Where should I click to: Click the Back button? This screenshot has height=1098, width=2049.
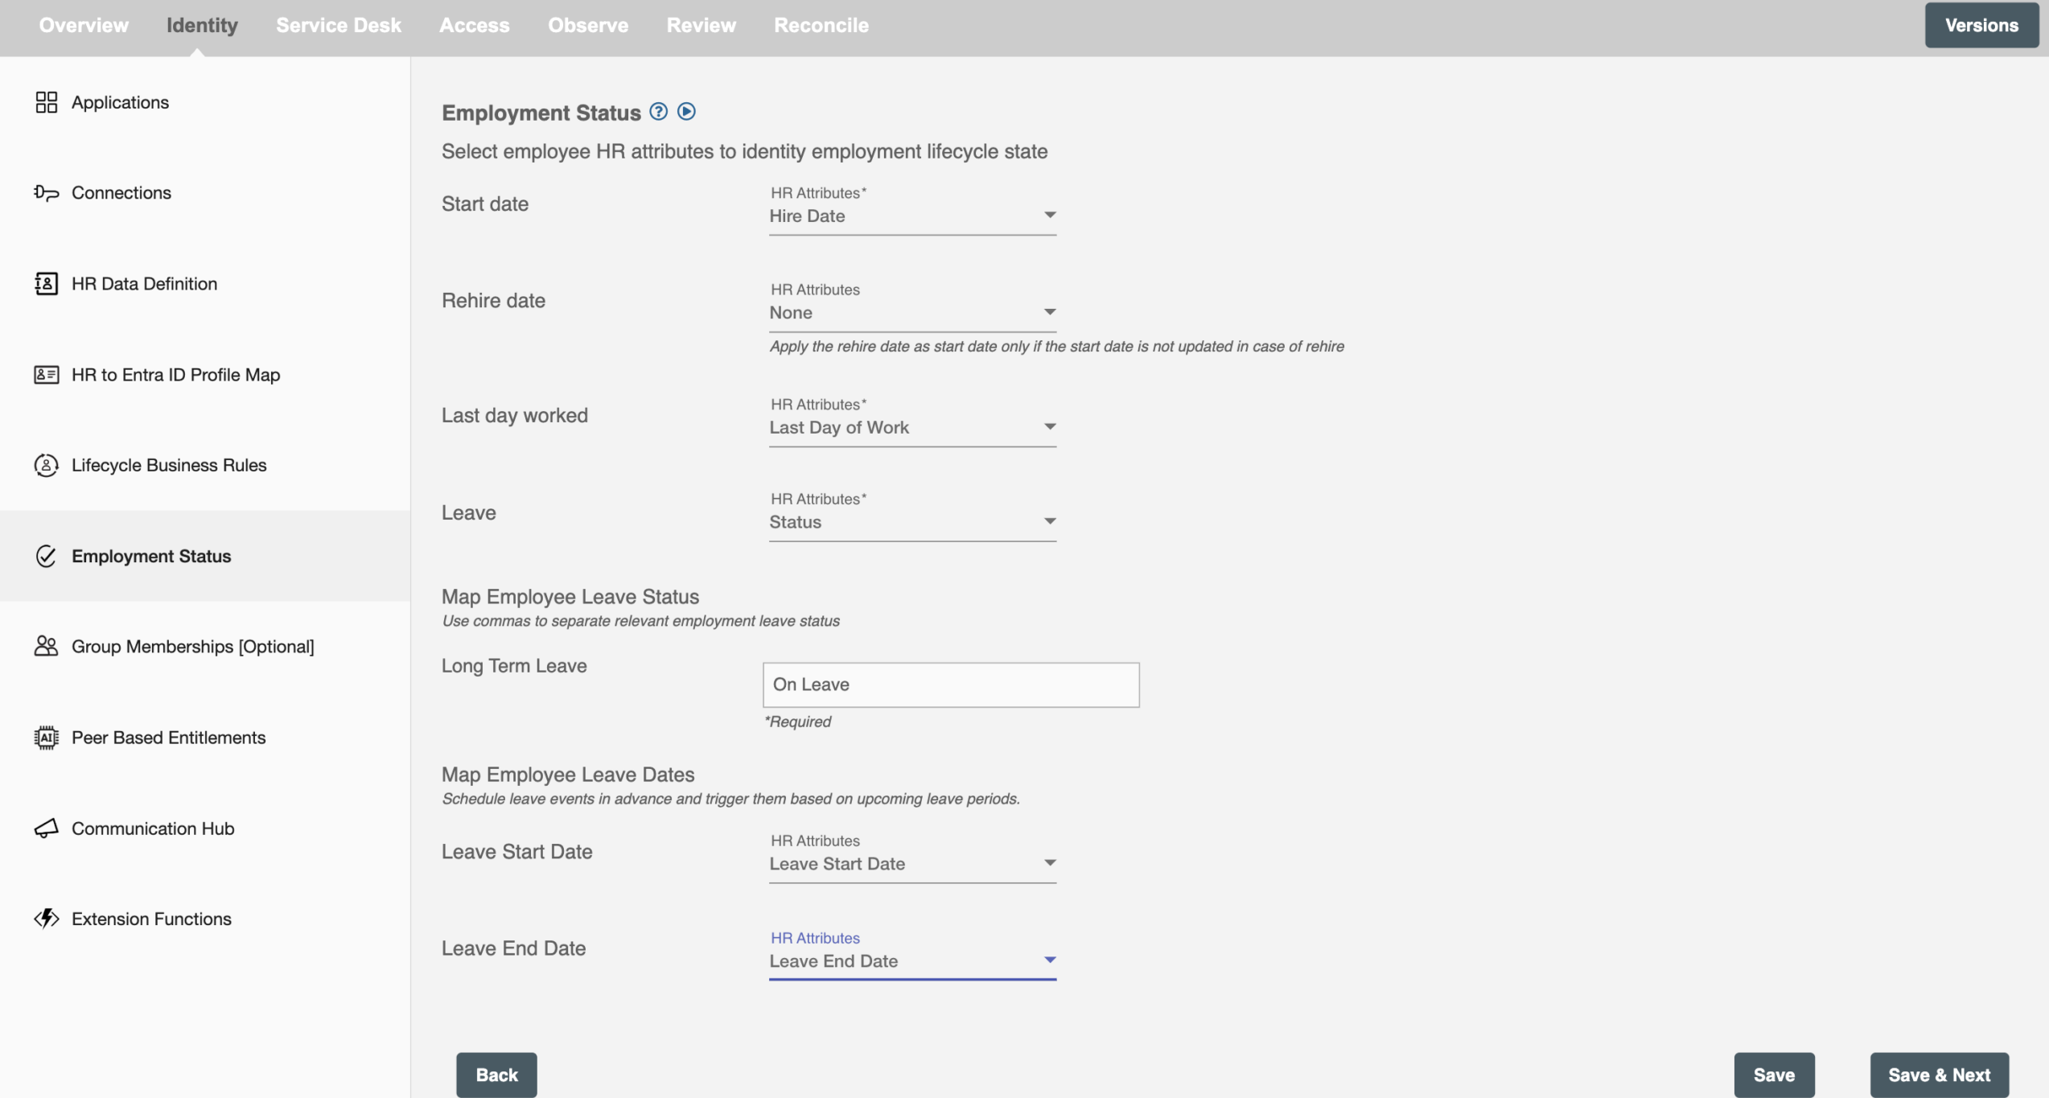click(496, 1075)
